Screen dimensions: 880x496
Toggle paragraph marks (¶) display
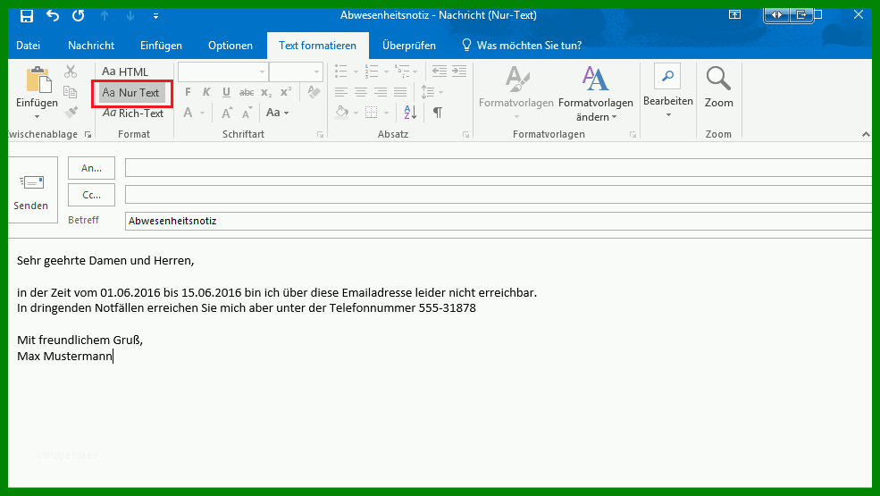[438, 113]
